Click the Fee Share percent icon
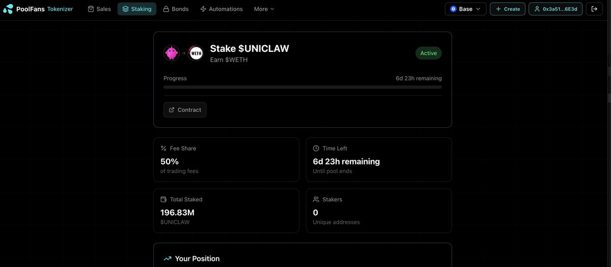 163,149
